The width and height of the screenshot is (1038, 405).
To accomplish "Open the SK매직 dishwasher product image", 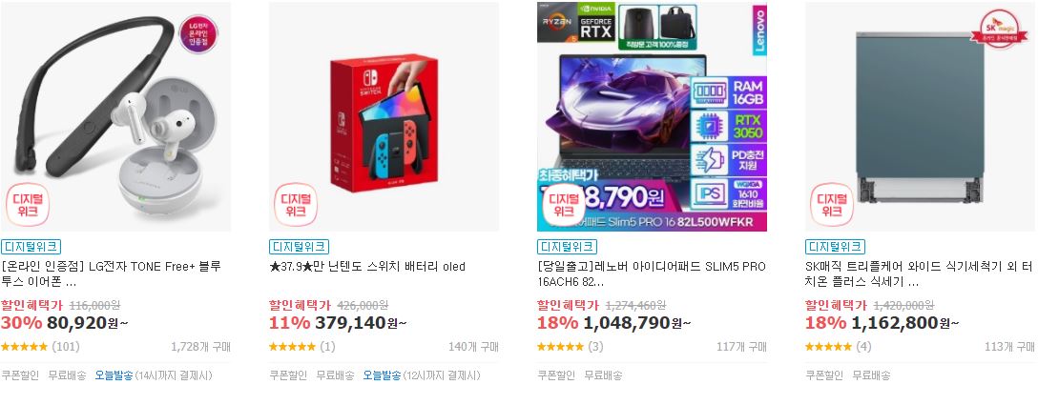I will tap(920, 116).
